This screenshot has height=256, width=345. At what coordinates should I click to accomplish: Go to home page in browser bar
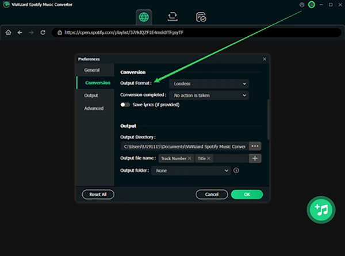coord(9,33)
